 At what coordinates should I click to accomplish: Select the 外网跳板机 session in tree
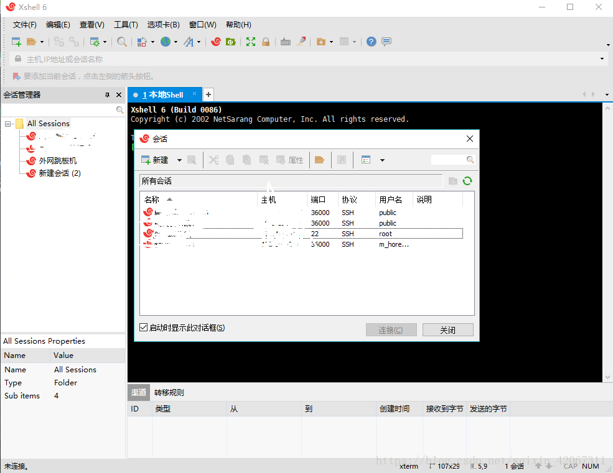click(x=57, y=160)
